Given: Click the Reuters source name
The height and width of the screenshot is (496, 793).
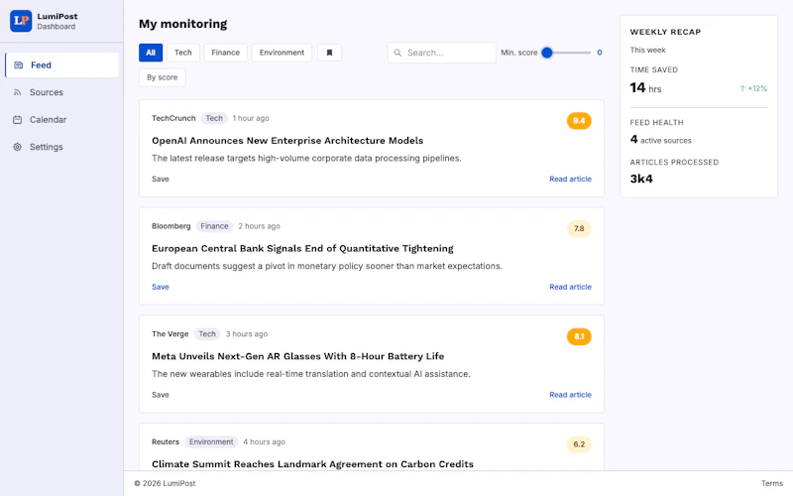Looking at the screenshot, I should (x=166, y=441).
